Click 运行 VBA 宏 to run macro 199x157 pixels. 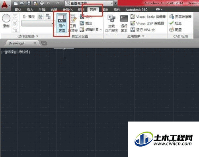pyautogui.click(x=142, y=29)
